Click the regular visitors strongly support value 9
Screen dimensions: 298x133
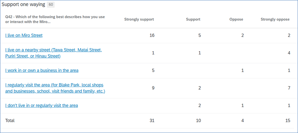(153, 88)
